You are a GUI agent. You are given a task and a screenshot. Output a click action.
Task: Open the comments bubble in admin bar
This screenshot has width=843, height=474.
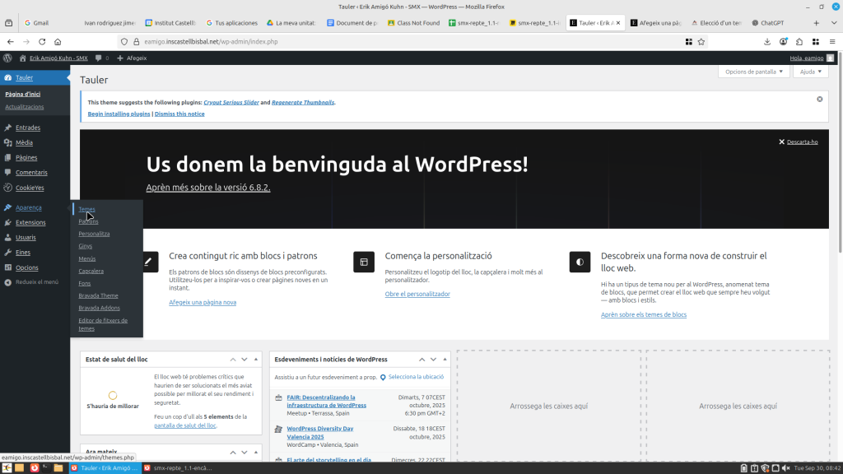coord(99,58)
